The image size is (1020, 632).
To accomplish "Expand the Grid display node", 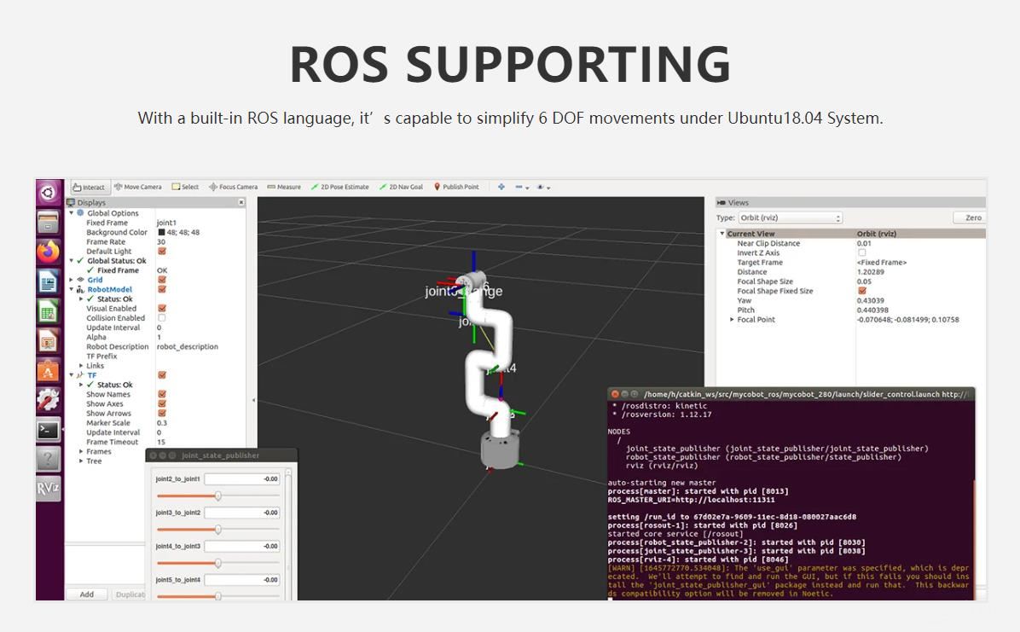I will click(x=72, y=280).
